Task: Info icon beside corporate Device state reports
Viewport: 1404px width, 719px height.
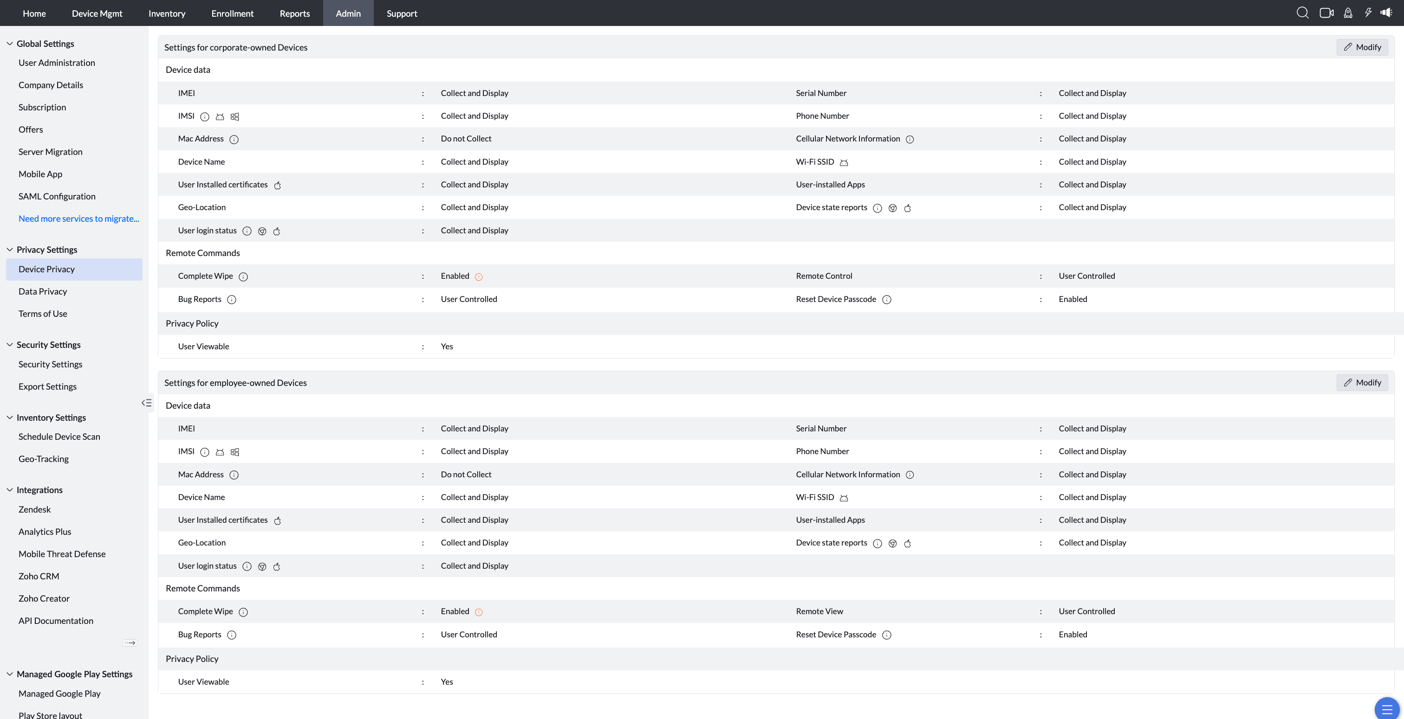Action: (877, 208)
